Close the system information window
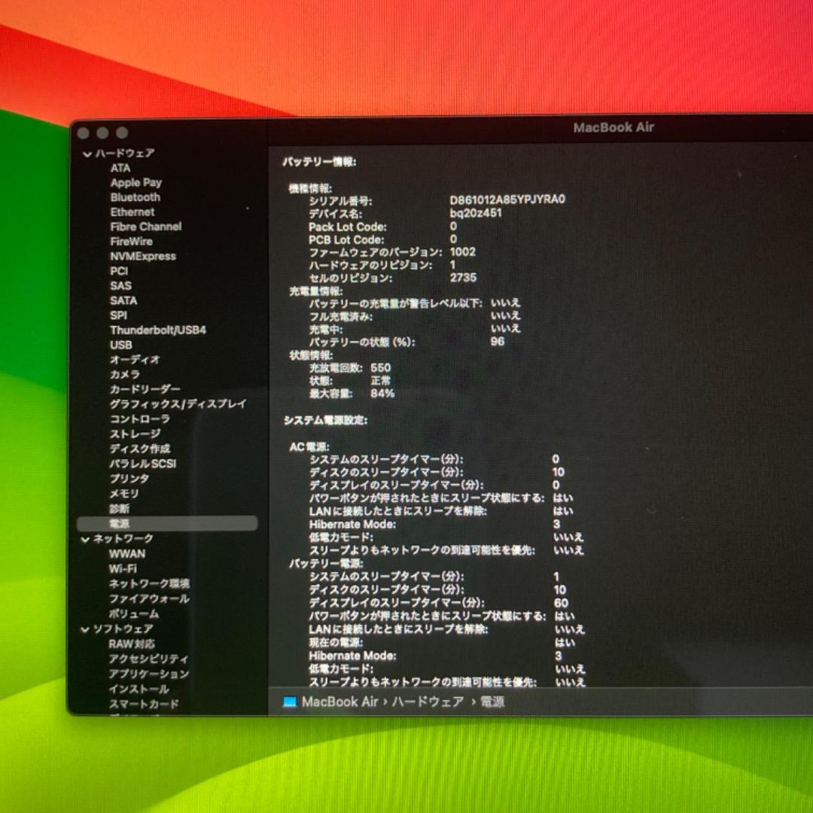The image size is (813, 813). [84, 133]
